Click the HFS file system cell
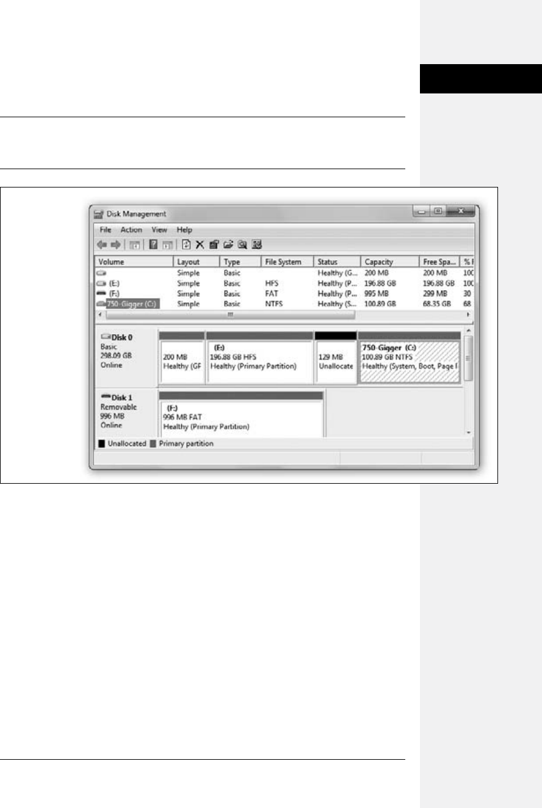Viewport: 542px width, 808px height. [272, 284]
